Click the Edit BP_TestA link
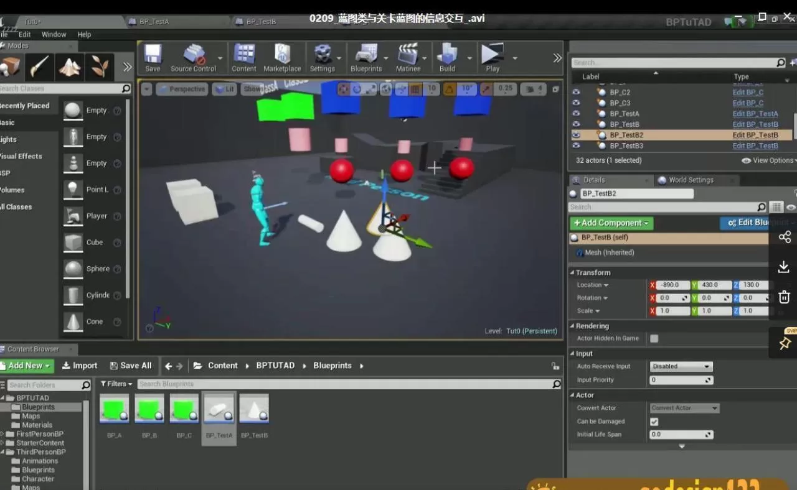 [755, 113]
